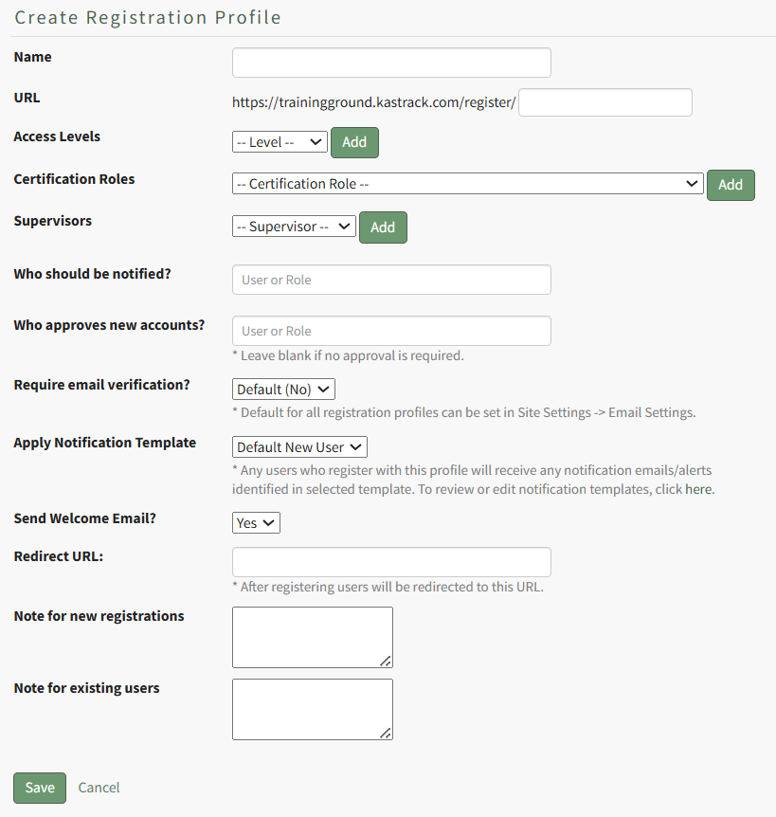Expand the Apply Notification Template dropdown
The image size is (776, 817).
point(299,447)
